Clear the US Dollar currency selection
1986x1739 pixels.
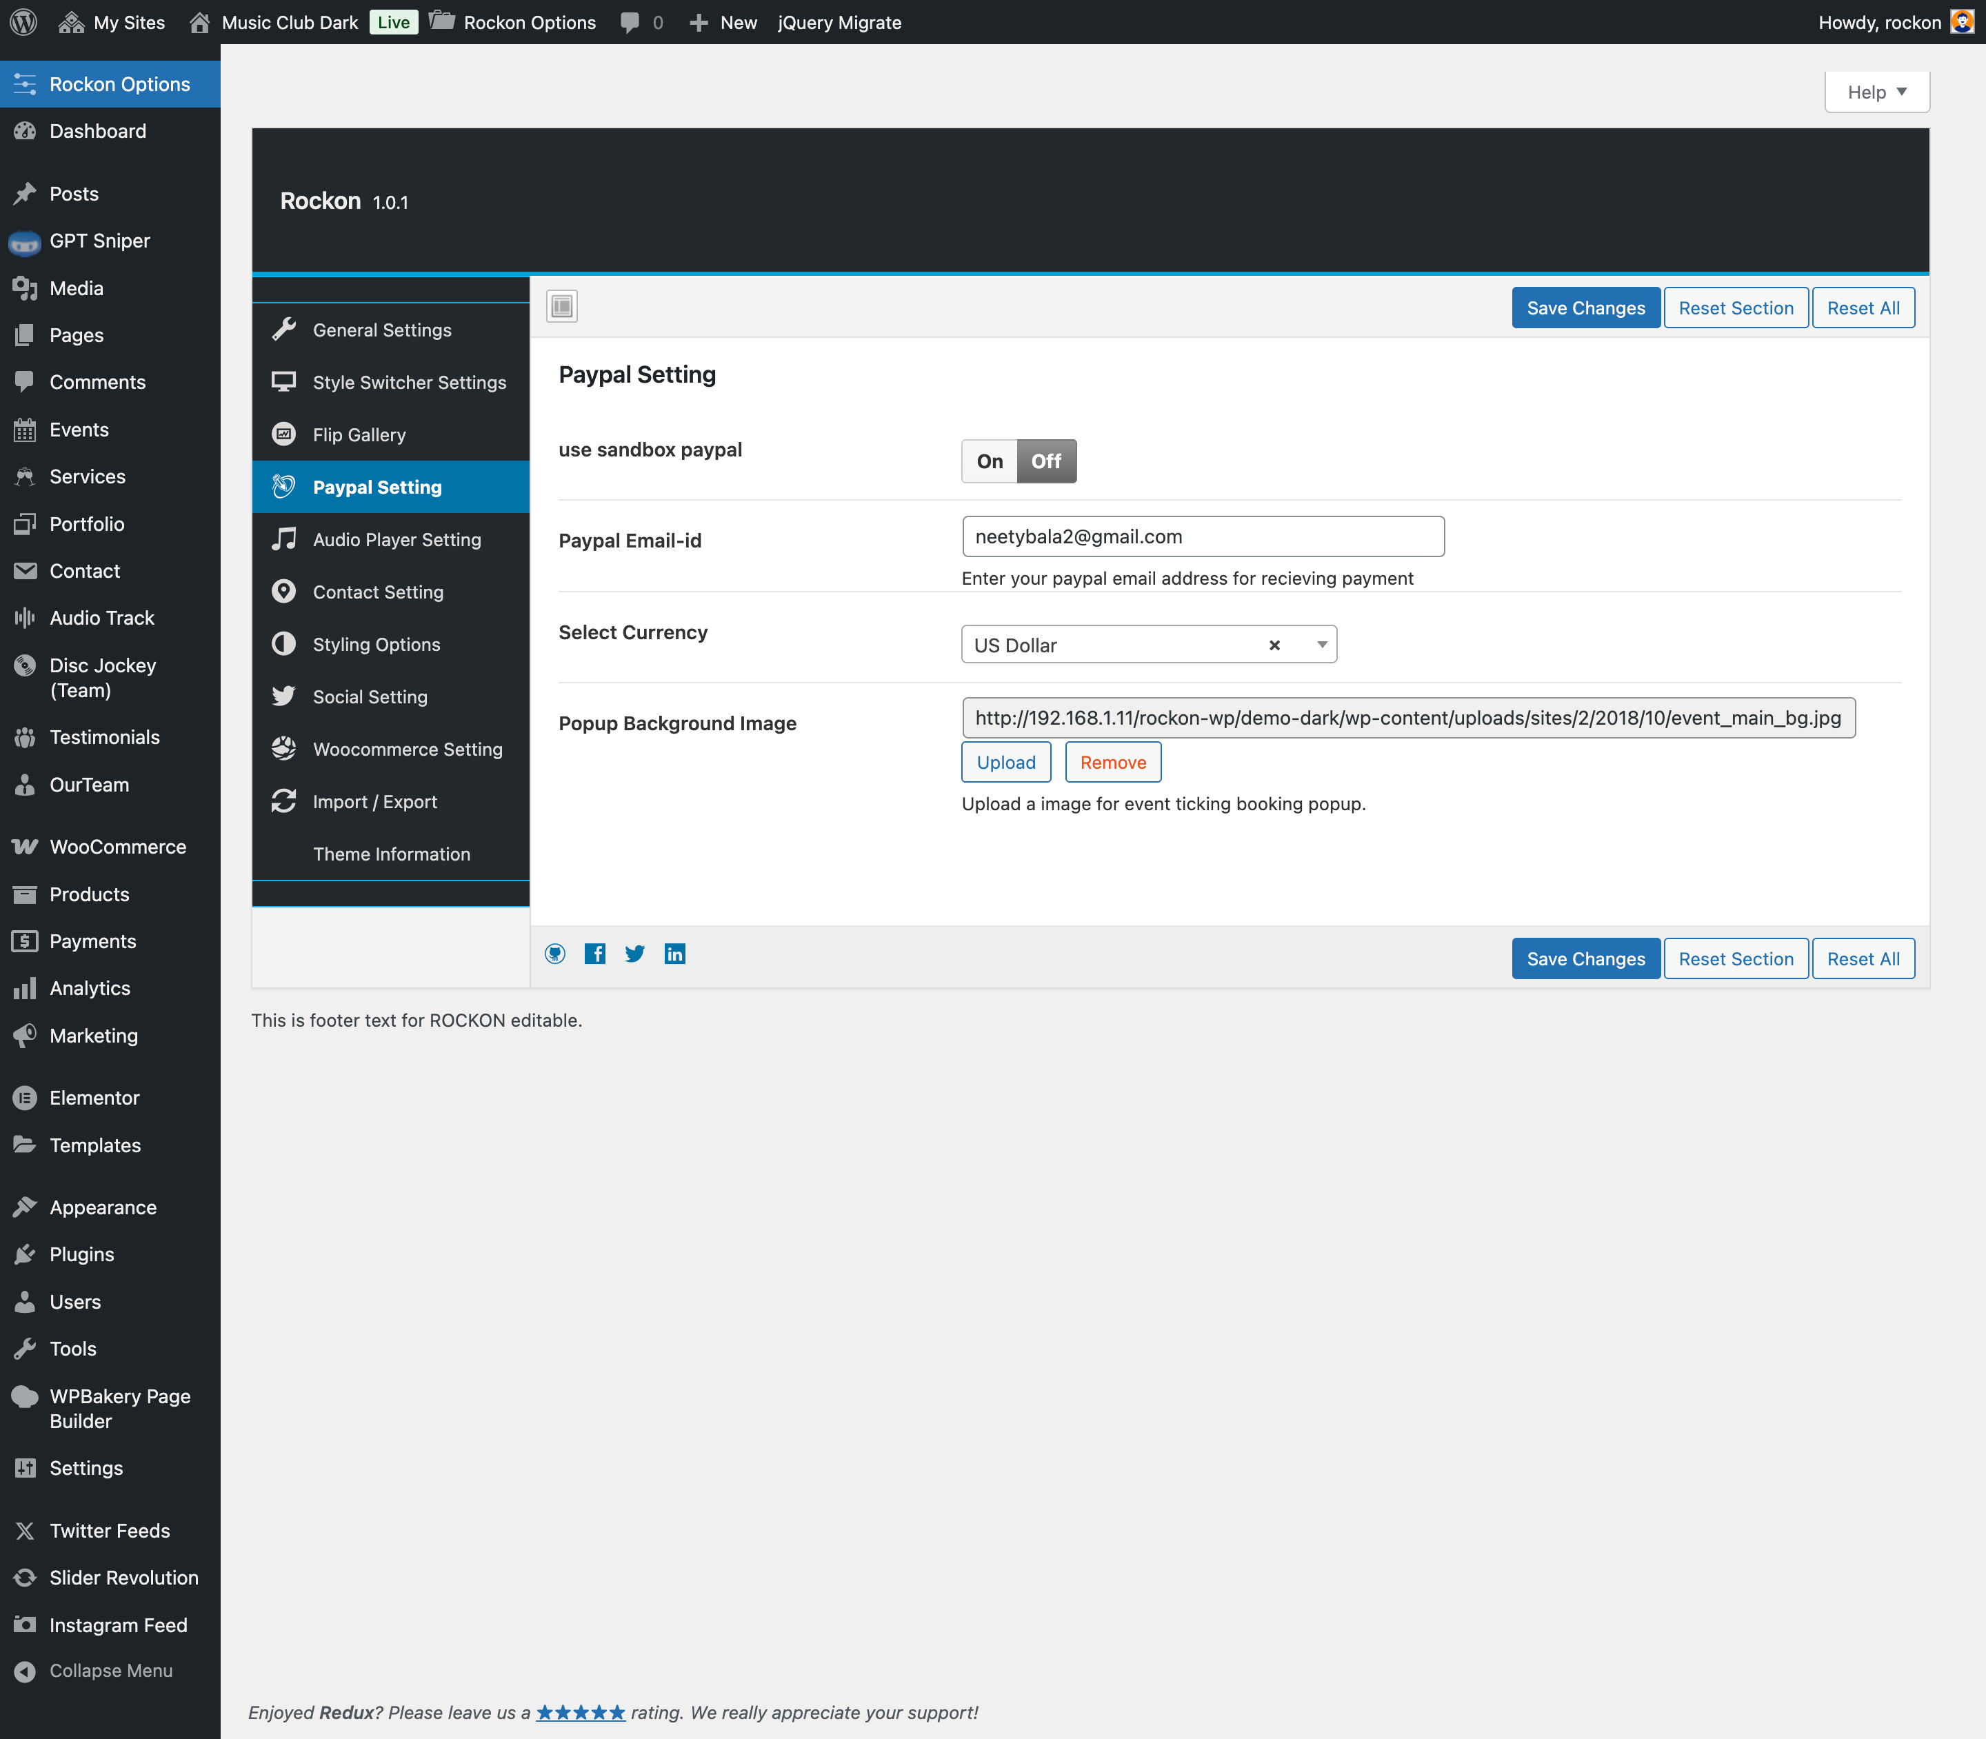[x=1274, y=645]
